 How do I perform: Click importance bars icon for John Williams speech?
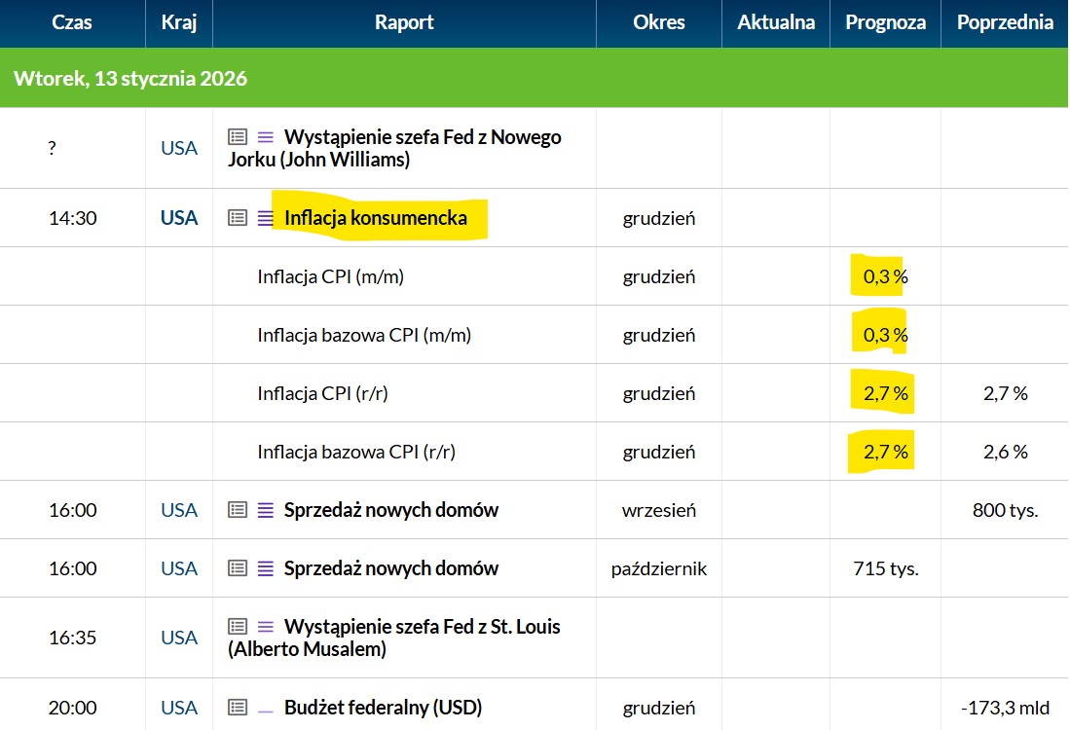pos(266,137)
